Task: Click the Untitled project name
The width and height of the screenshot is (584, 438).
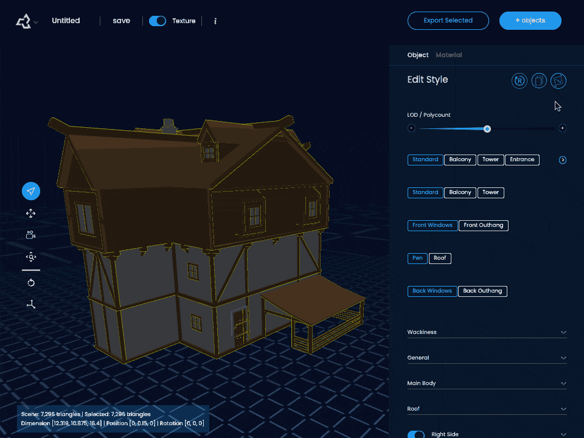Action: [66, 21]
